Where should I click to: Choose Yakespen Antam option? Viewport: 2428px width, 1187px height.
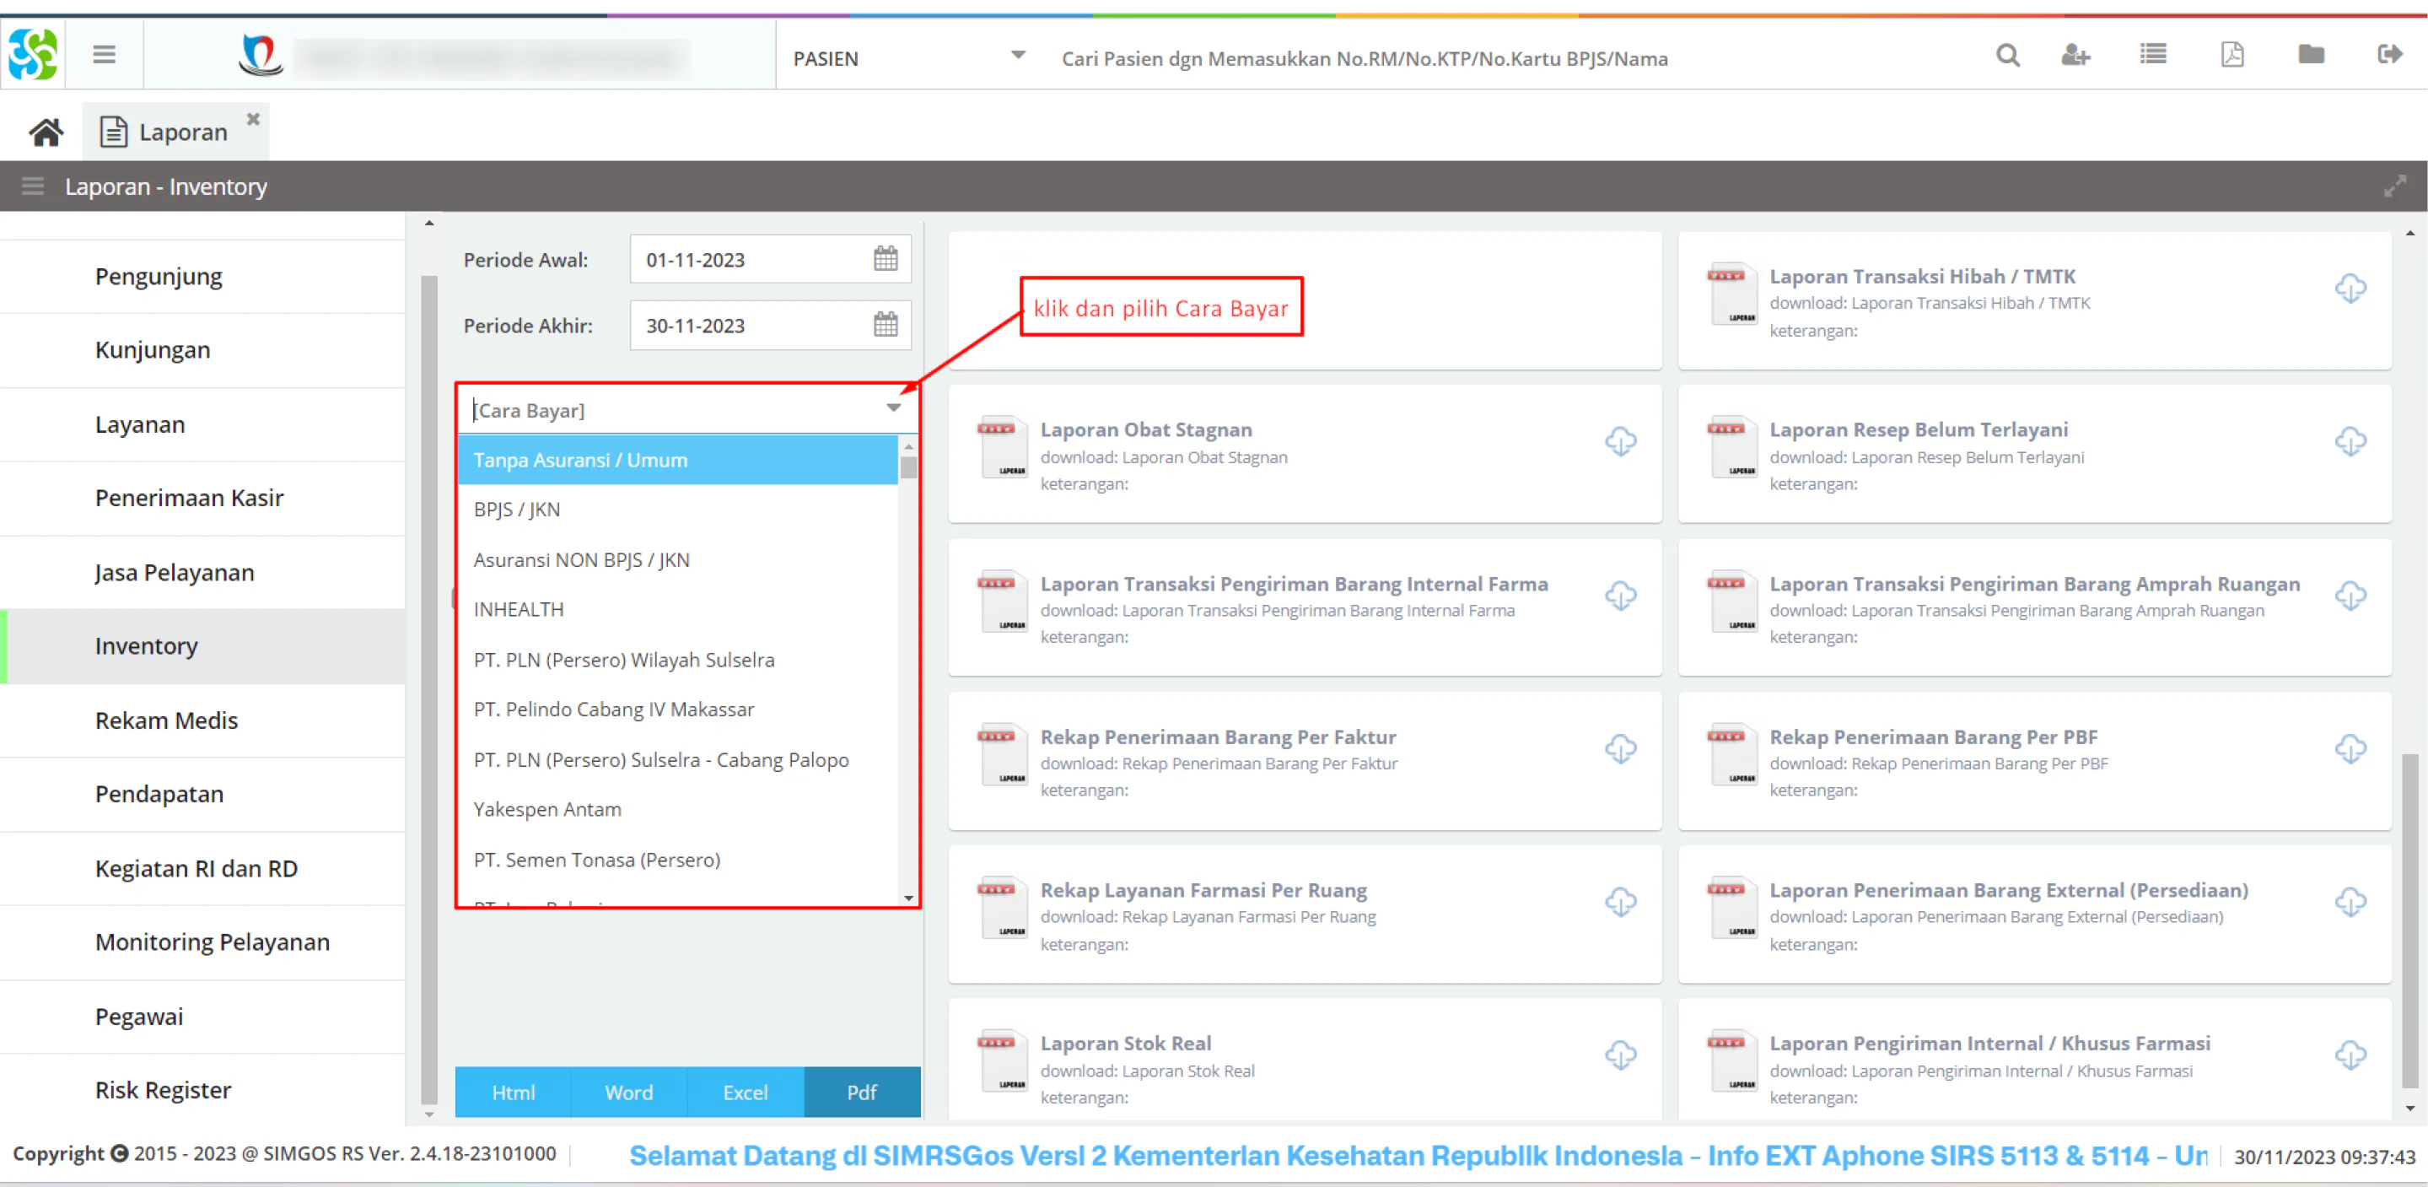click(676, 810)
